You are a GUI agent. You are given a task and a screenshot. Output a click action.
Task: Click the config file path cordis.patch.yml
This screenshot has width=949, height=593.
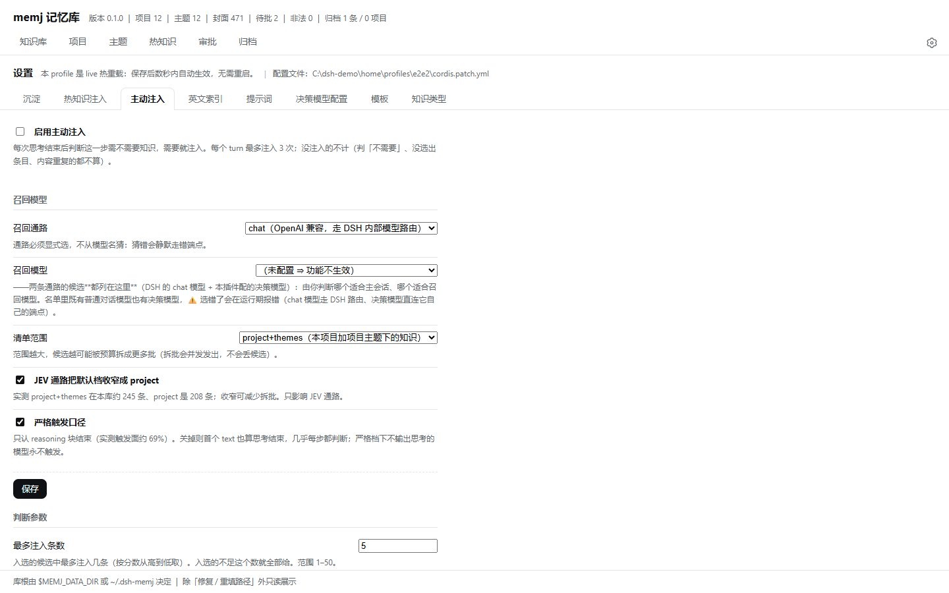(401, 74)
